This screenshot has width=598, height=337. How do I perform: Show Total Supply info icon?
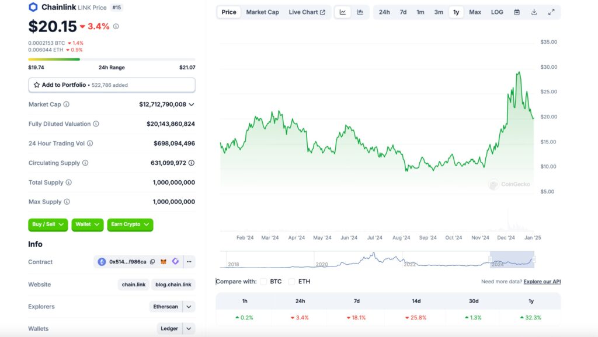(x=69, y=182)
